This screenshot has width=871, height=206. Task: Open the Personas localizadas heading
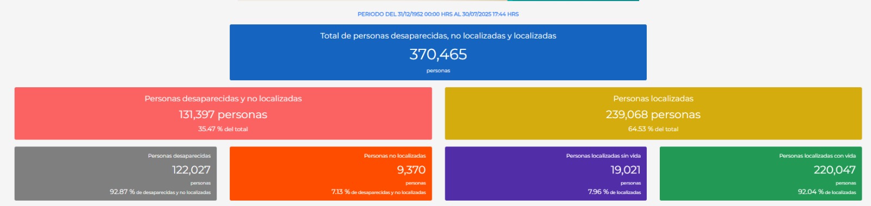tap(653, 99)
